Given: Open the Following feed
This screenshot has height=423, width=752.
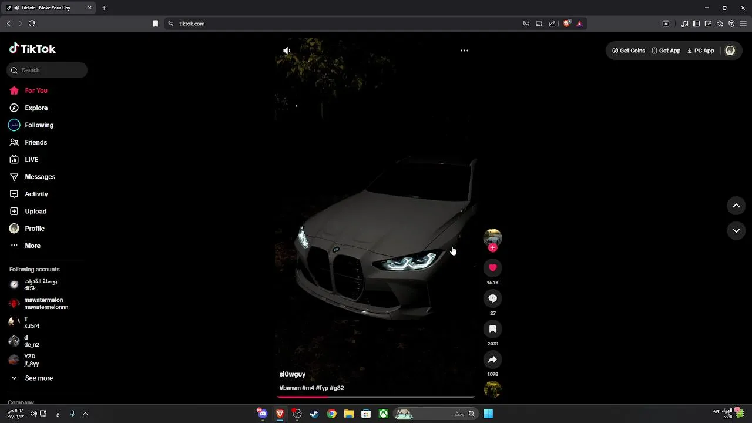Looking at the screenshot, I should tap(31, 125).
